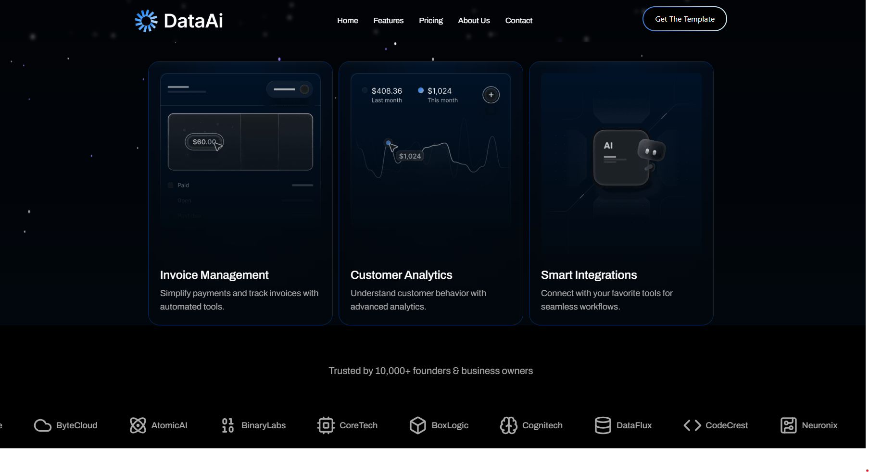869x472 pixels.
Task: Navigate to the Pricing section
Action: tap(430, 20)
